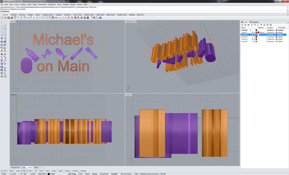
Task: Click the blue Render sphere icon
Action: pyautogui.click(x=88, y=17)
